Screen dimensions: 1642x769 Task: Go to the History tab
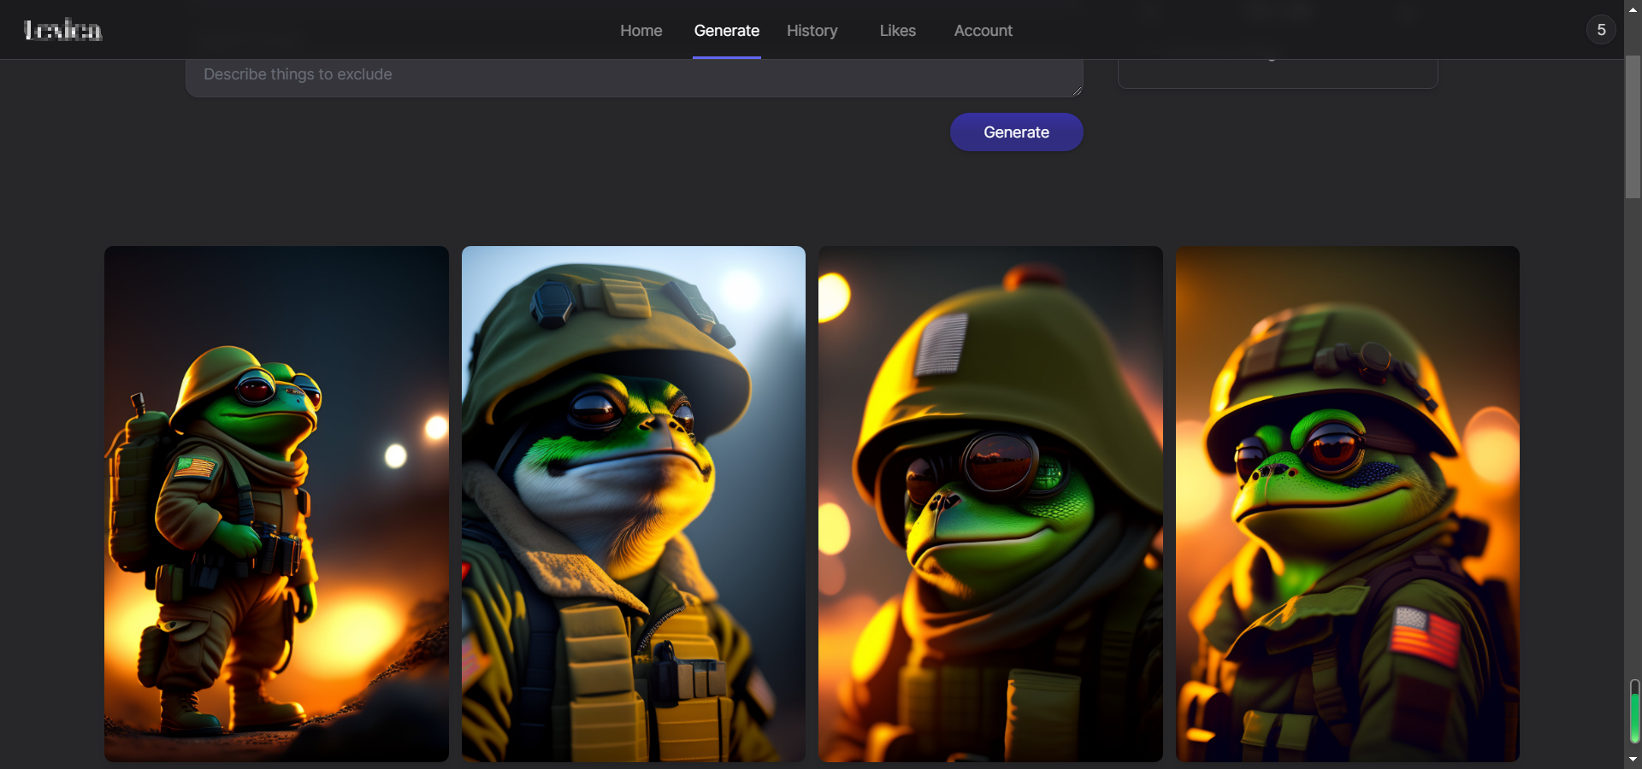812,31
